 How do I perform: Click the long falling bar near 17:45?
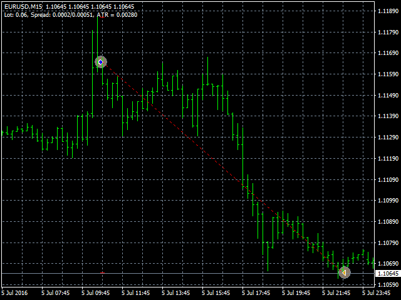point(242,158)
